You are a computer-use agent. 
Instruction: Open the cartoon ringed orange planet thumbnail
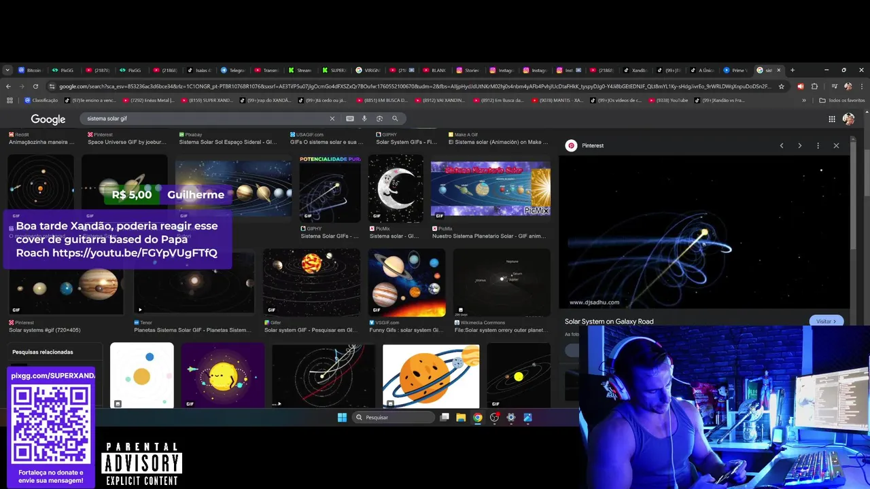tap(431, 376)
